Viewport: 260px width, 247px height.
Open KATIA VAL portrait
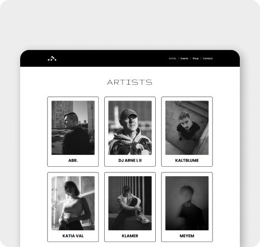pyautogui.click(x=73, y=203)
